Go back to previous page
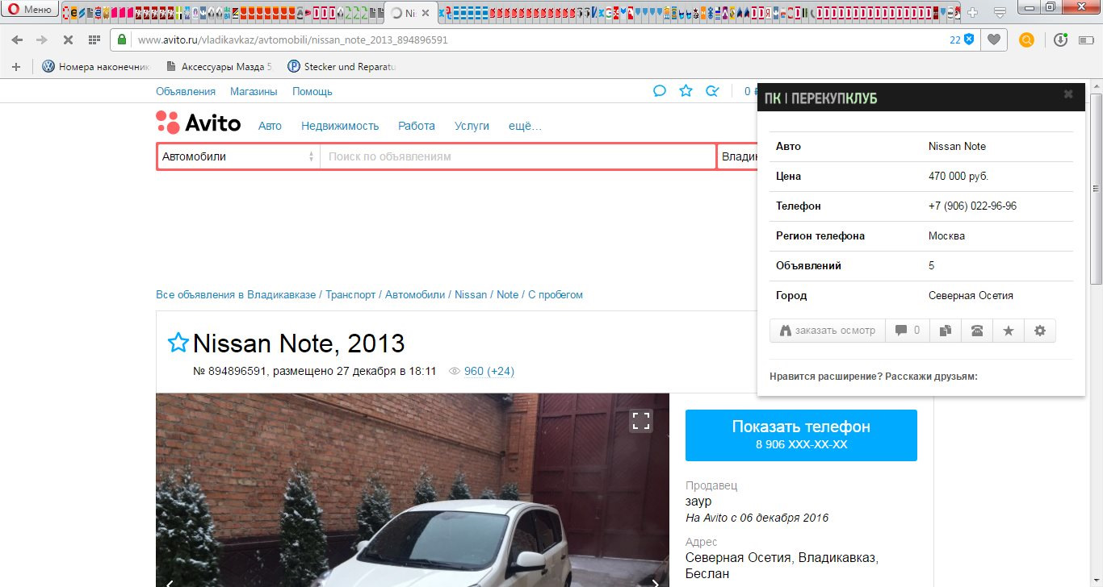Image resolution: width=1103 pixels, height=587 pixels. [18, 40]
